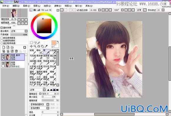171x116 pixels.
Task: Select the rectangular selection tool
Action: (31, 43)
